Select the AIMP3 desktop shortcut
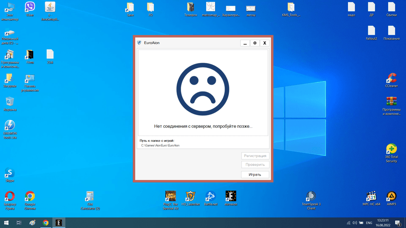The height and width of the screenshot is (228, 406). pos(391,196)
